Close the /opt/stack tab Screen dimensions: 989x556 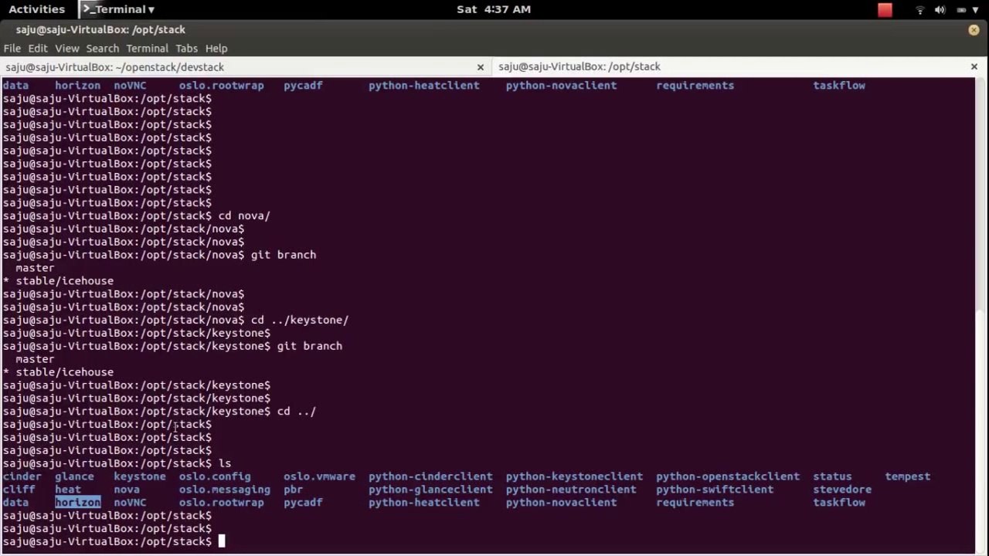[974, 67]
